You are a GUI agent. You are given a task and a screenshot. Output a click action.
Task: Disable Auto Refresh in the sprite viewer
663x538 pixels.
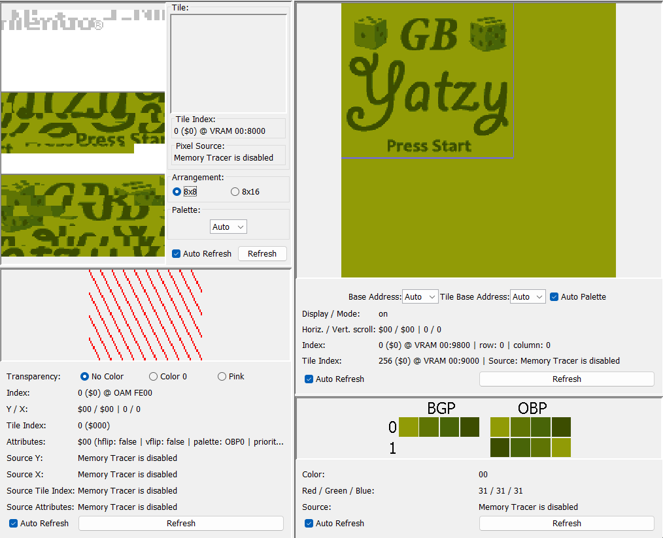tap(14, 523)
